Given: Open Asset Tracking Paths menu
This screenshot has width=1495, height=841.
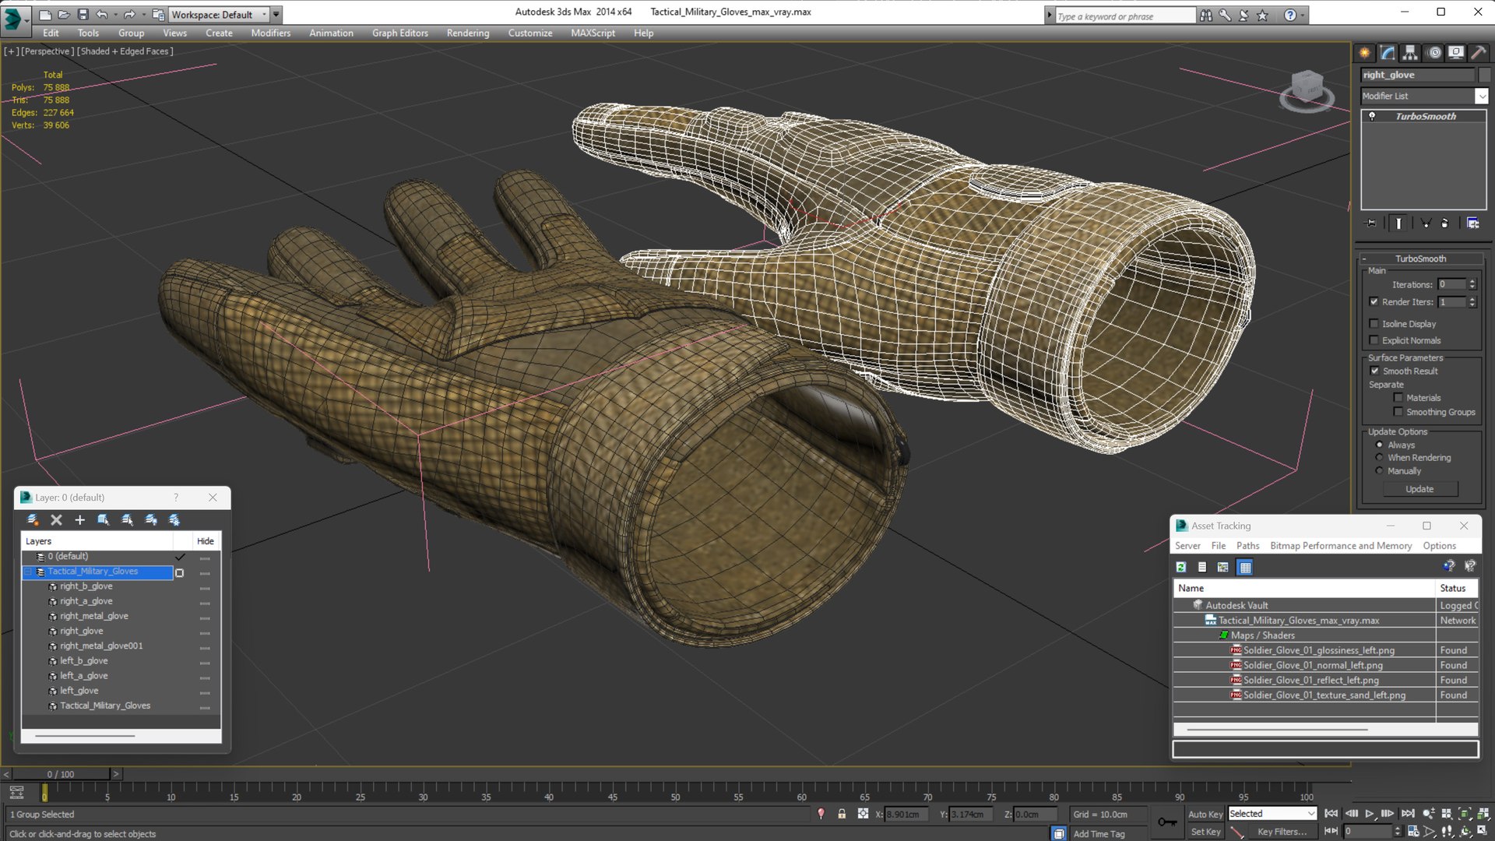Looking at the screenshot, I should 1247,546.
